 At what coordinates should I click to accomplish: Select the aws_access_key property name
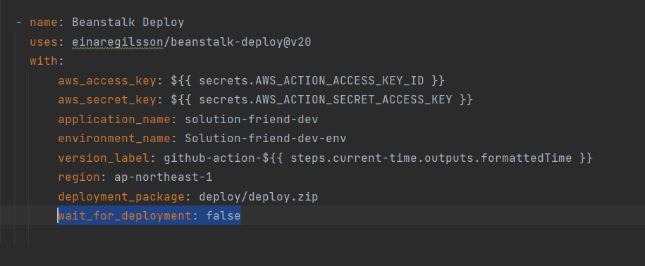(107, 81)
